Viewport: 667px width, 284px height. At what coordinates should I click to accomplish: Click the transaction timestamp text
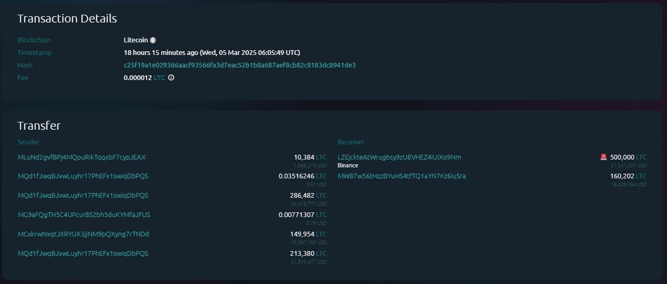(212, 53)
